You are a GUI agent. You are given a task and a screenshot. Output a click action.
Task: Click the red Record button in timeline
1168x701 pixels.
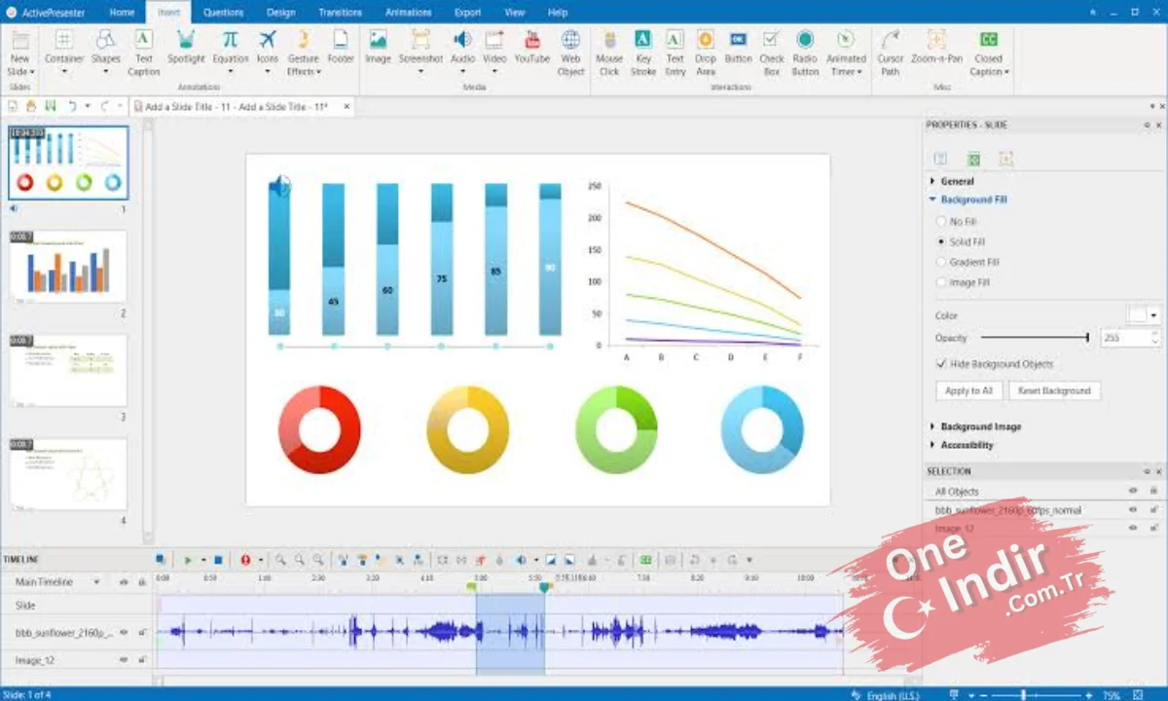[245, 560]
